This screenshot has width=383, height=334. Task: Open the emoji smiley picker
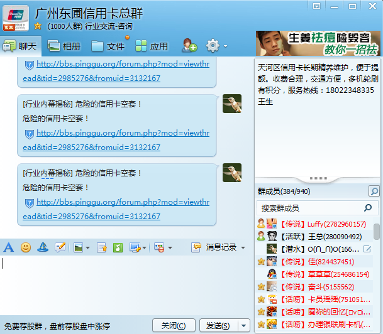26,247
